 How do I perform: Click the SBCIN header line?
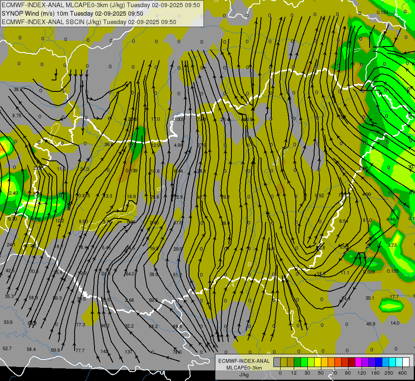pyautogui.click(x=89, y=22)
